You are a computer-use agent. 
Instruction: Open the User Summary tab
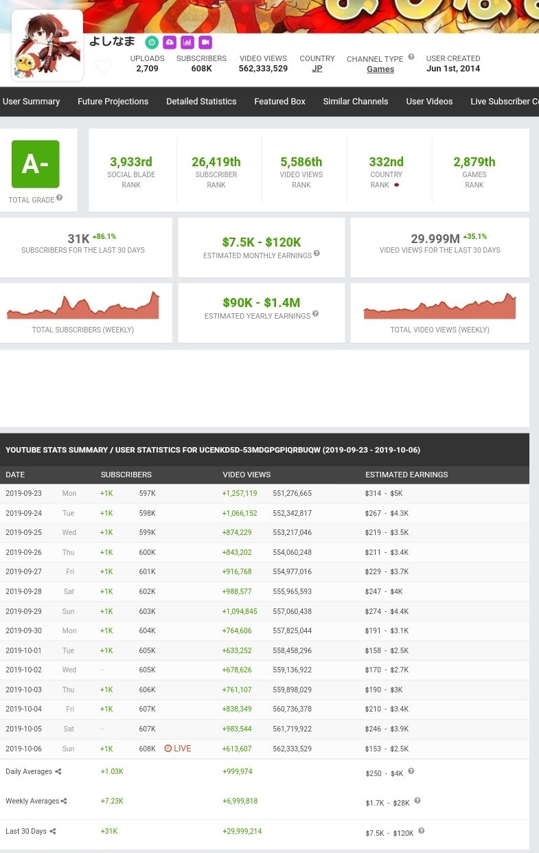click(31, 101)
